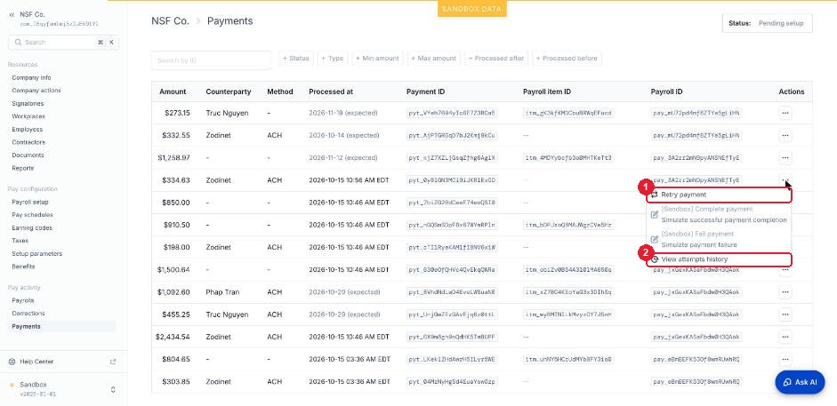Open actions menu for $1,500.64 payment

(x=785, y=269)
